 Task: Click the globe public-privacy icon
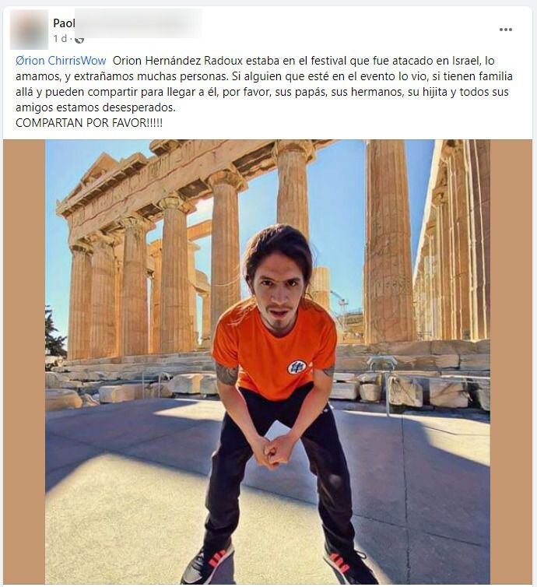pyautogui.click(x=79, y=39)
